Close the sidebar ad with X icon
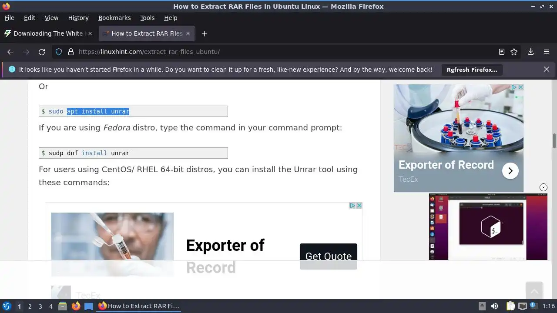 520,87
